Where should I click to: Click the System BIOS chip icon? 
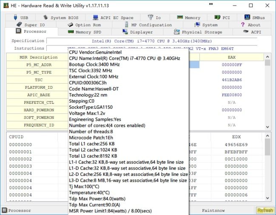[46, 18]
